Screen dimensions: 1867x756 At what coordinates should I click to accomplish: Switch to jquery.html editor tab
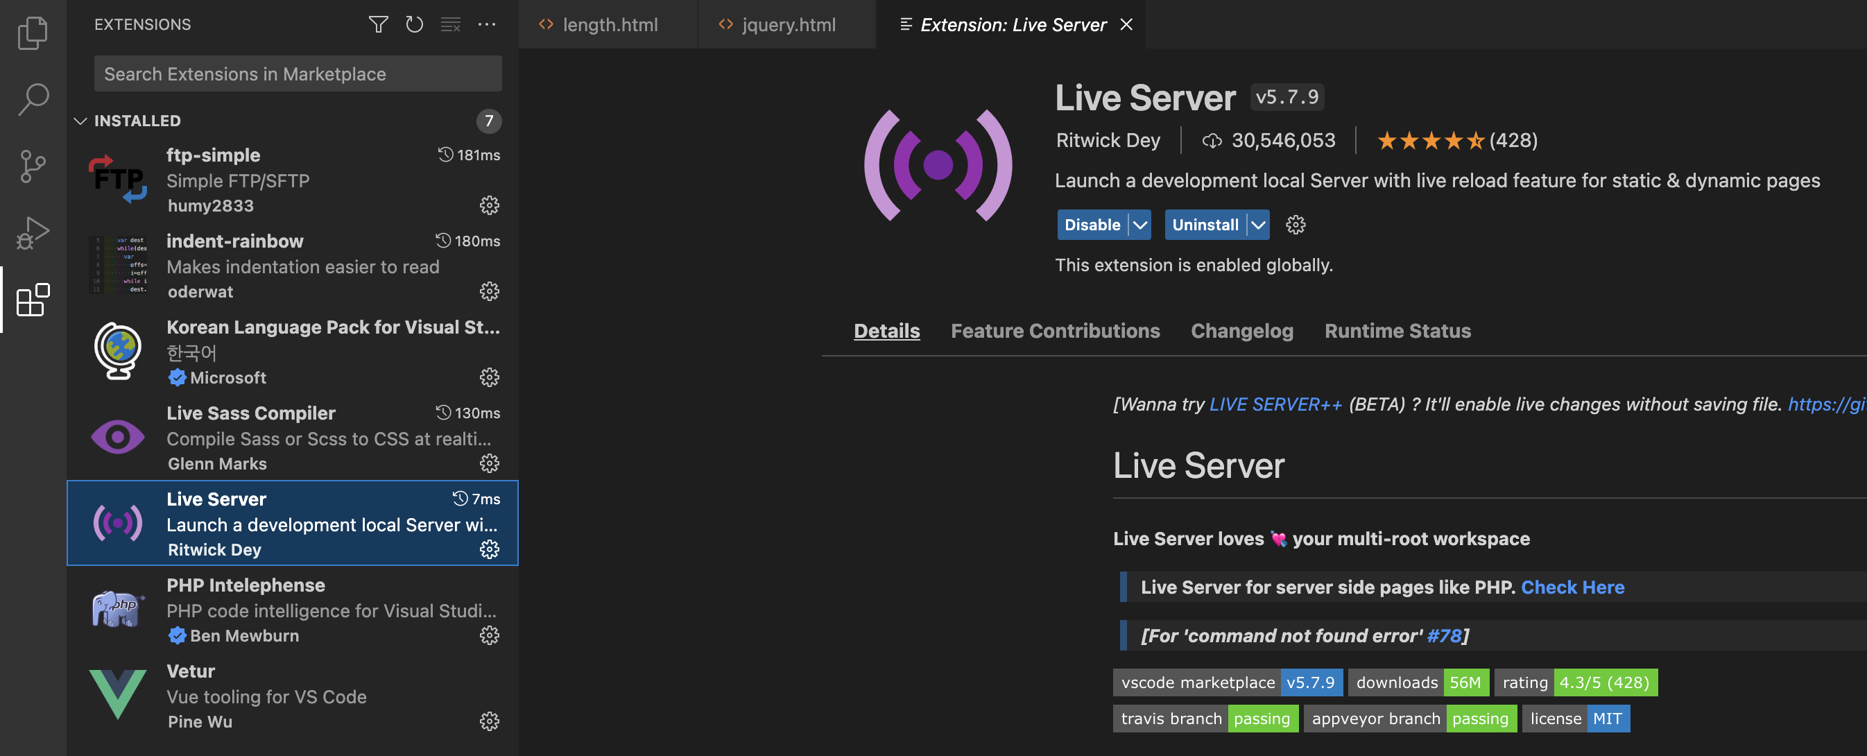pos(788,25)
